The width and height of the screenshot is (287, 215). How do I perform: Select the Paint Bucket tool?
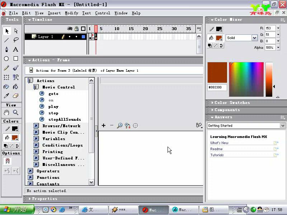click(x=16, y=86)
